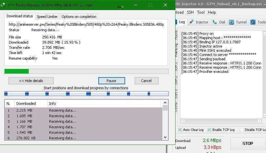Open the Injector tab with syringe icon

pos(198,22)
